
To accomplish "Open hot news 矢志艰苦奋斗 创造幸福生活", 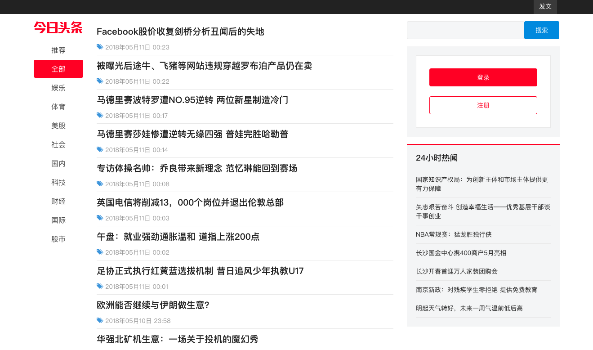I will click(x=483, y=211).
